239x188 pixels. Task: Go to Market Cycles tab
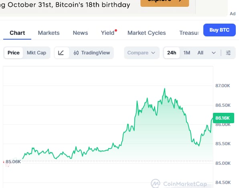(x=147, y=33)
